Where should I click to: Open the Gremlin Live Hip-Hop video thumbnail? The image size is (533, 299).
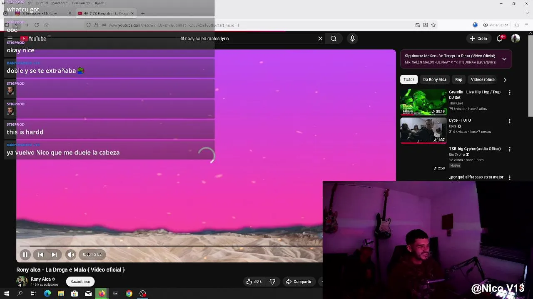click(423, 102)
